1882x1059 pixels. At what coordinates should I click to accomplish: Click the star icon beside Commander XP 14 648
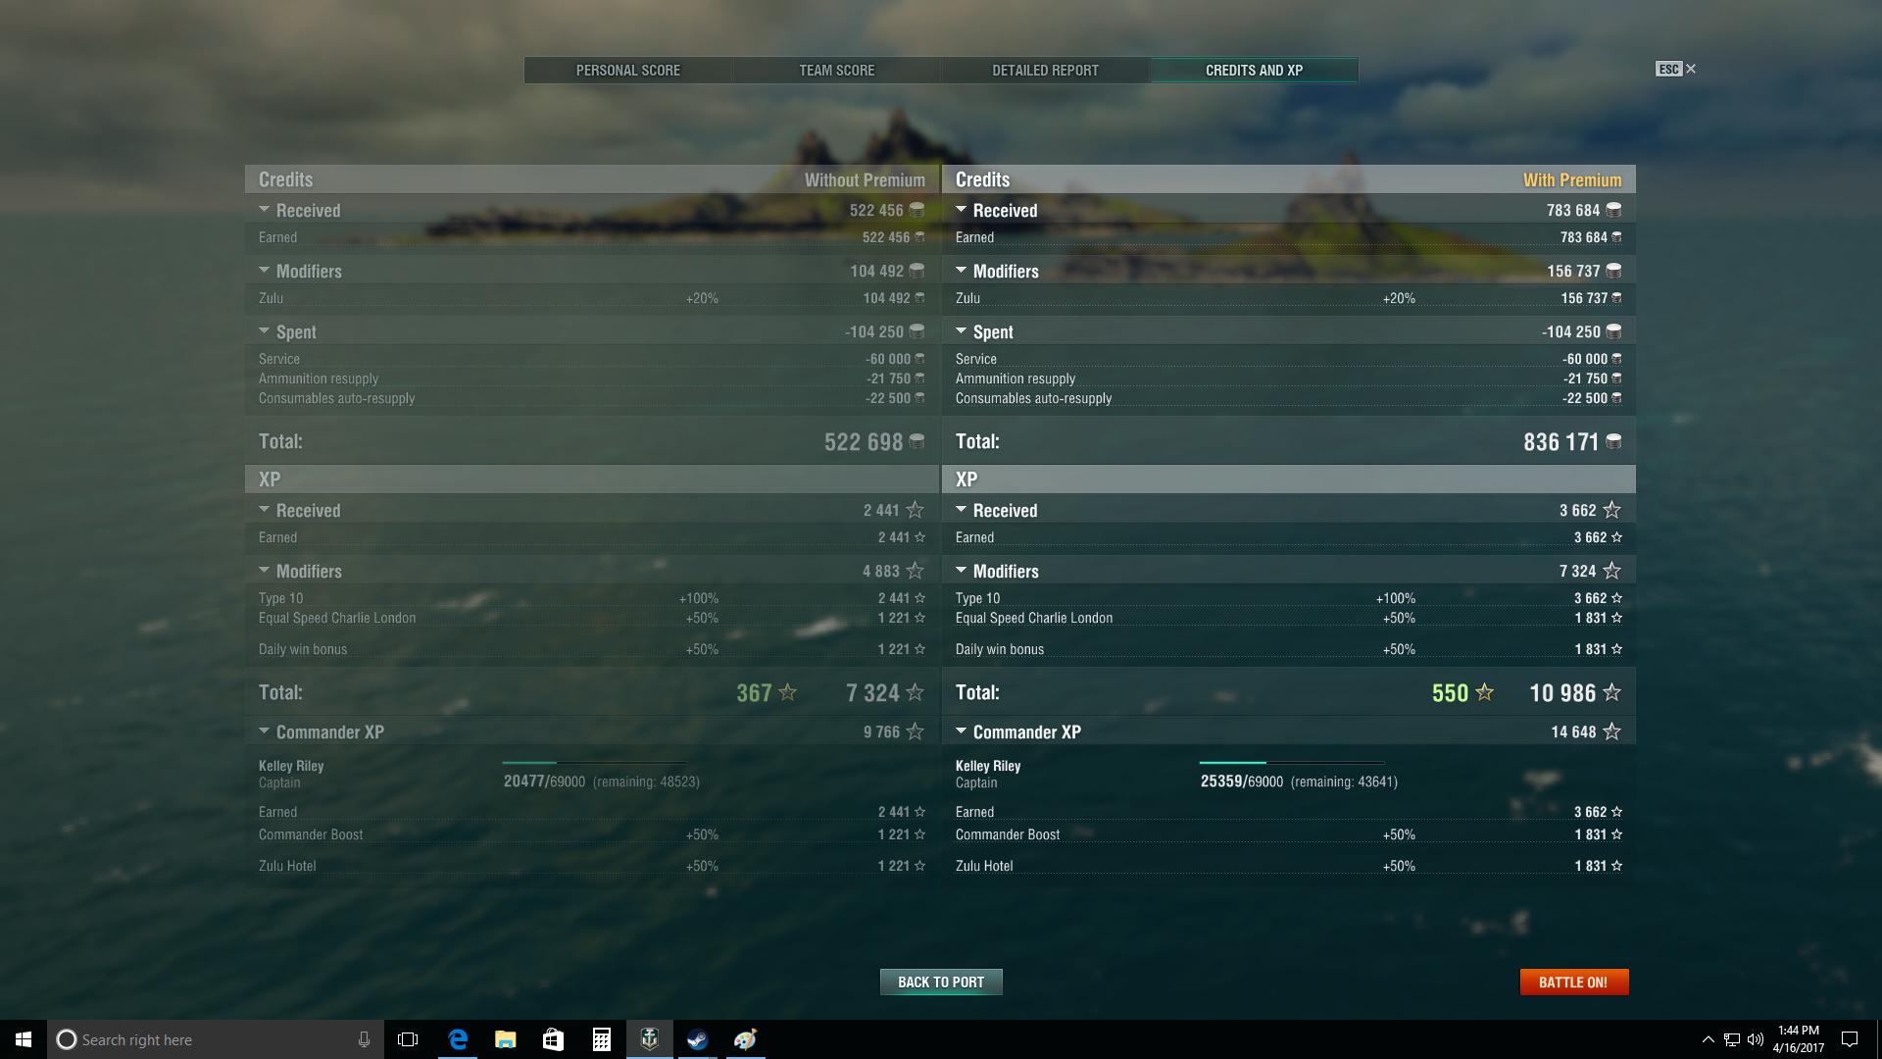coord(1612,731)
